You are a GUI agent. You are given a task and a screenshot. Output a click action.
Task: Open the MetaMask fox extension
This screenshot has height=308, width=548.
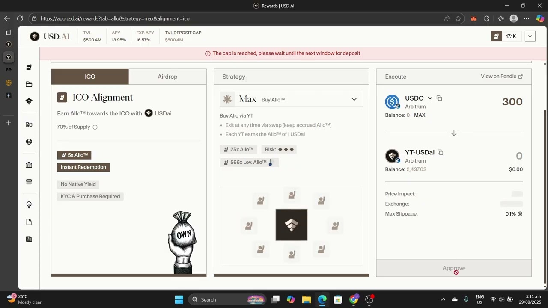(473, 18)
